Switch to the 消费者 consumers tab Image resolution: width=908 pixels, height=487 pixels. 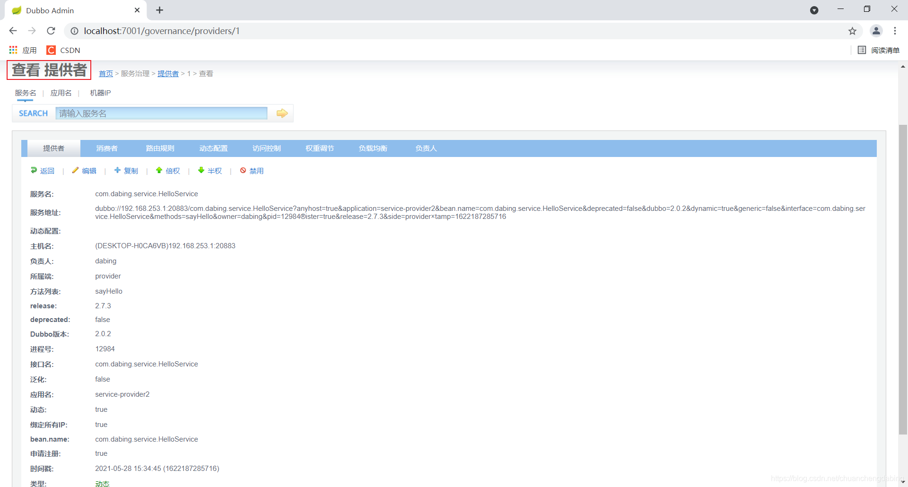tap(107, 148)
